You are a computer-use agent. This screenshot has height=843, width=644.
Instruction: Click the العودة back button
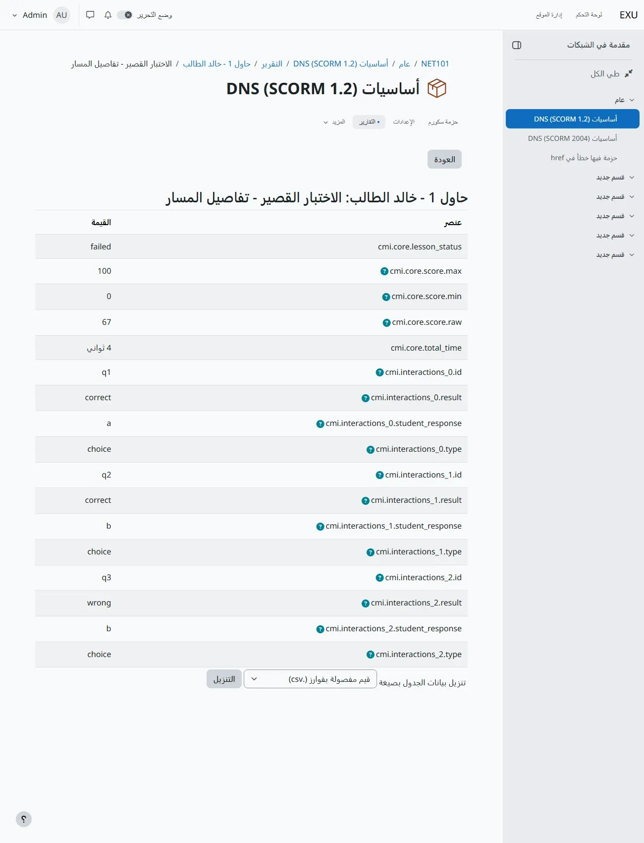click(444, 159)
